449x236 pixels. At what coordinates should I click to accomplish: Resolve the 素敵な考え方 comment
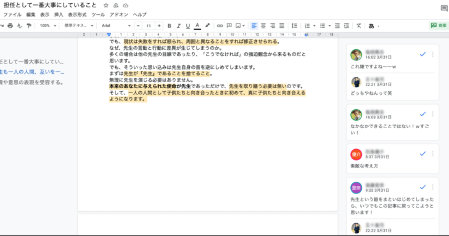[x=422, y=153]
